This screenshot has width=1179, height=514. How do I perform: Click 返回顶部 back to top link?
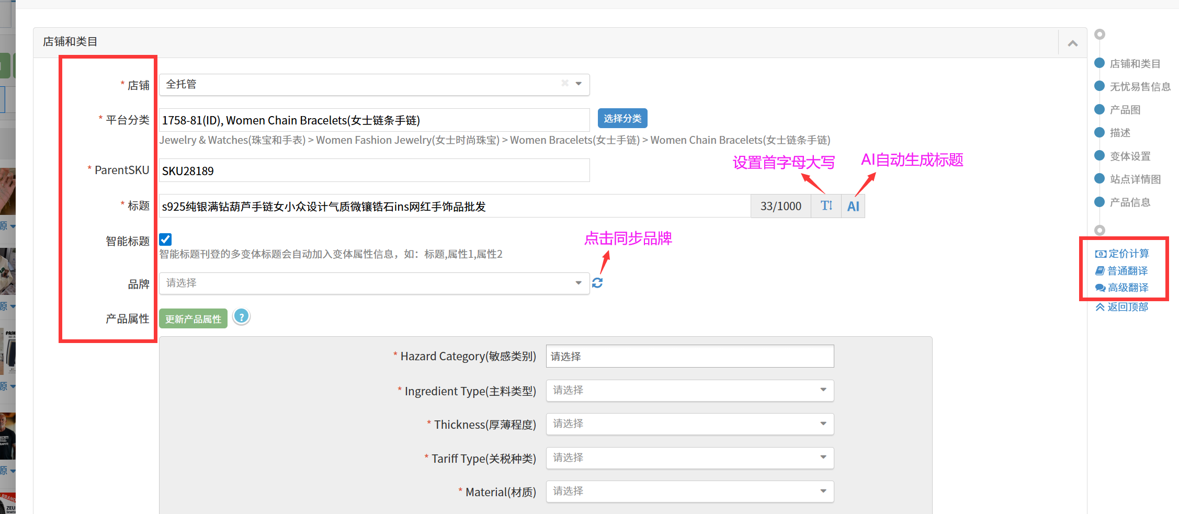click(x=1122, y=307)
